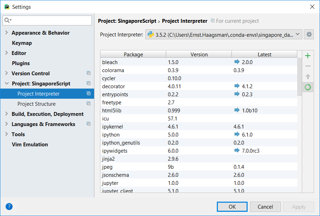
Task: Click the upgrade package arrow icon
Action: point(308,77)
